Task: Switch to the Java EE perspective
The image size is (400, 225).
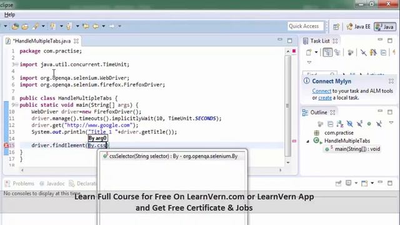Action: click(x=358, y=26)
